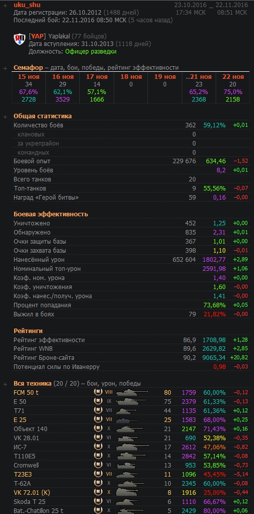This screenshot has width=254, height=514.
Task: Click the mastery badge beside Cromwell
Action: (98, 465)
